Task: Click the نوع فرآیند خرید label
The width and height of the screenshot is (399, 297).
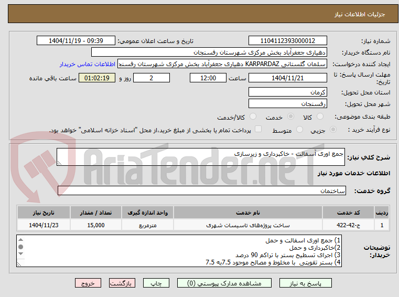Action: (369, 130)
